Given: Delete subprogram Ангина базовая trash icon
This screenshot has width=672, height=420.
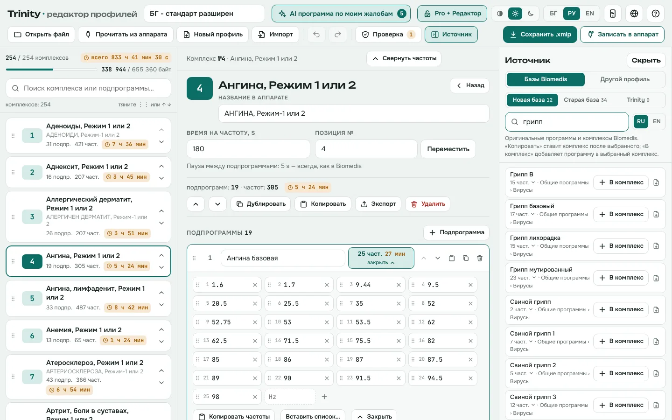Looking at the screenshot, I should pos(480,258).
